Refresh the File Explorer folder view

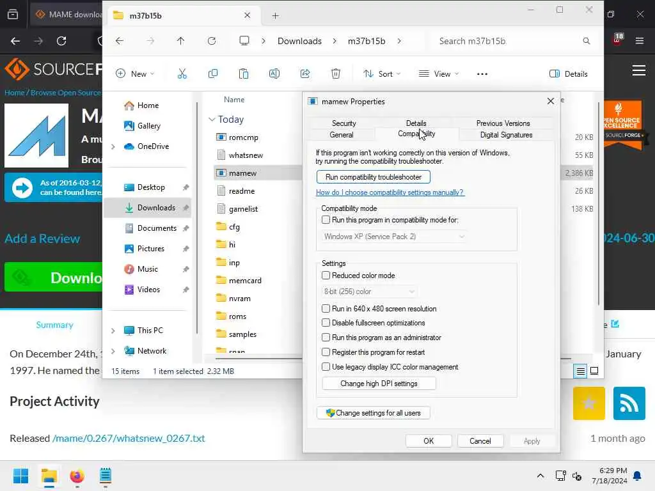tap(212, 41)
